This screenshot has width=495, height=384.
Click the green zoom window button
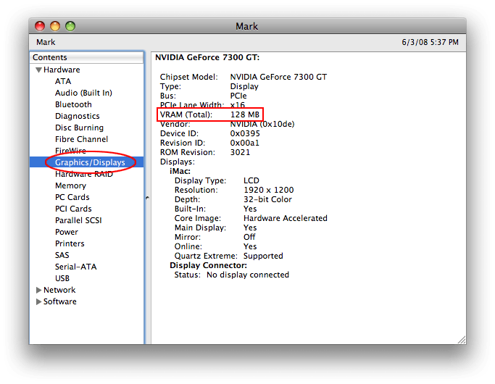pos(70,26)
